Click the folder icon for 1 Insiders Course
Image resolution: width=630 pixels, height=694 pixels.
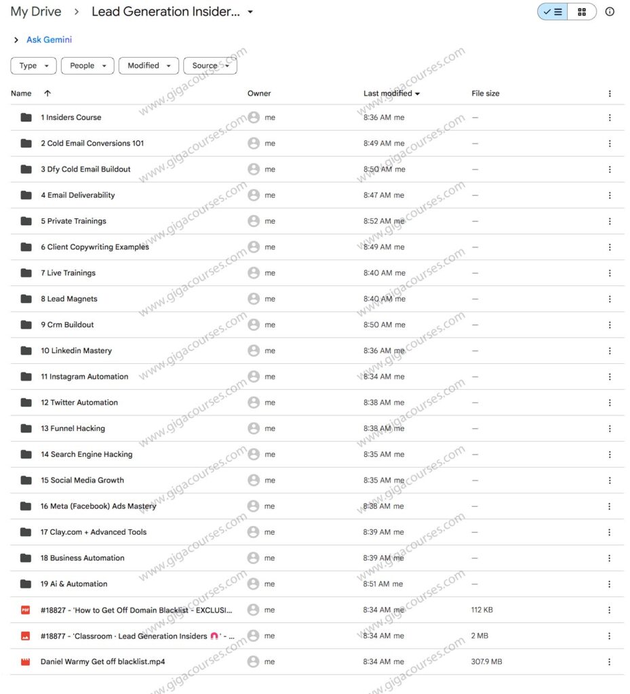coord(25,117)
